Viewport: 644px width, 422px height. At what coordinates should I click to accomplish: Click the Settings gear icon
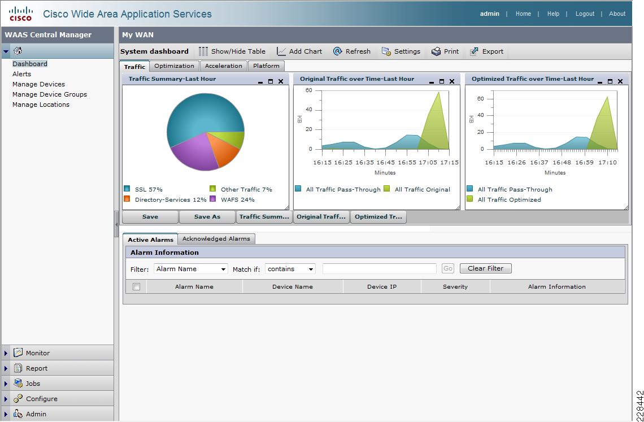386,51
